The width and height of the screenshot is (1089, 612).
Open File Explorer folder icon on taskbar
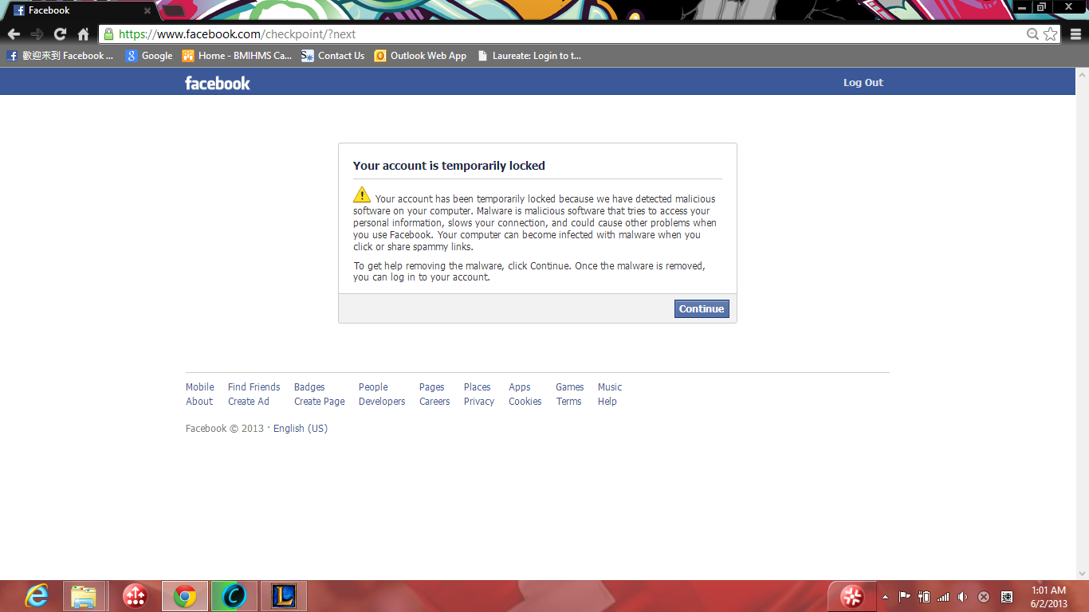[84, 596]
